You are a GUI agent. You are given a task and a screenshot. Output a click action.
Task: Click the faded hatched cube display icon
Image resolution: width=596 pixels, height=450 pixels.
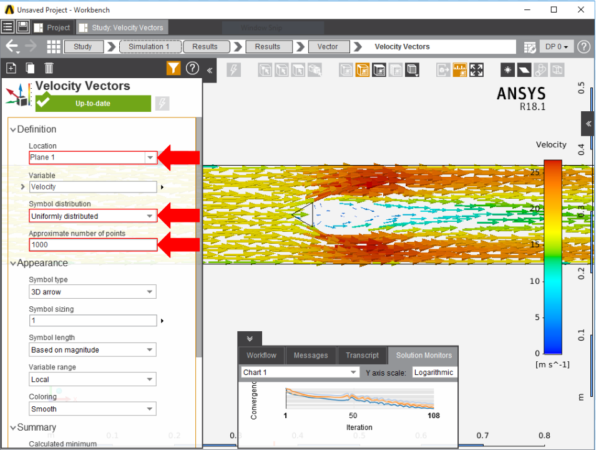[x=396, y=70]
